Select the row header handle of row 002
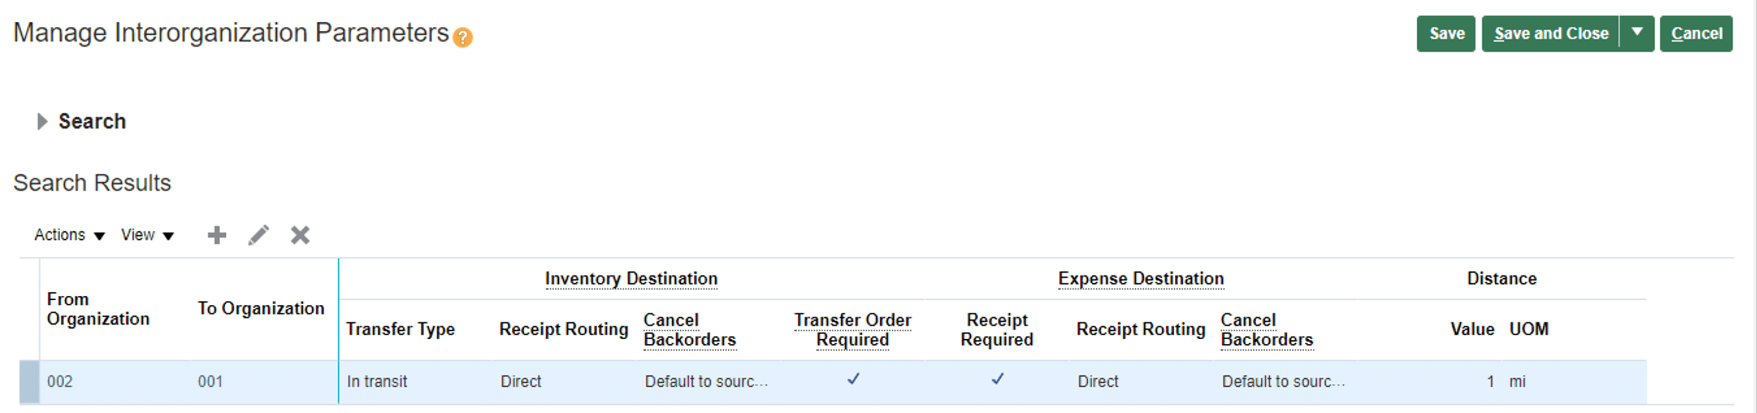 tap(29, 382)
